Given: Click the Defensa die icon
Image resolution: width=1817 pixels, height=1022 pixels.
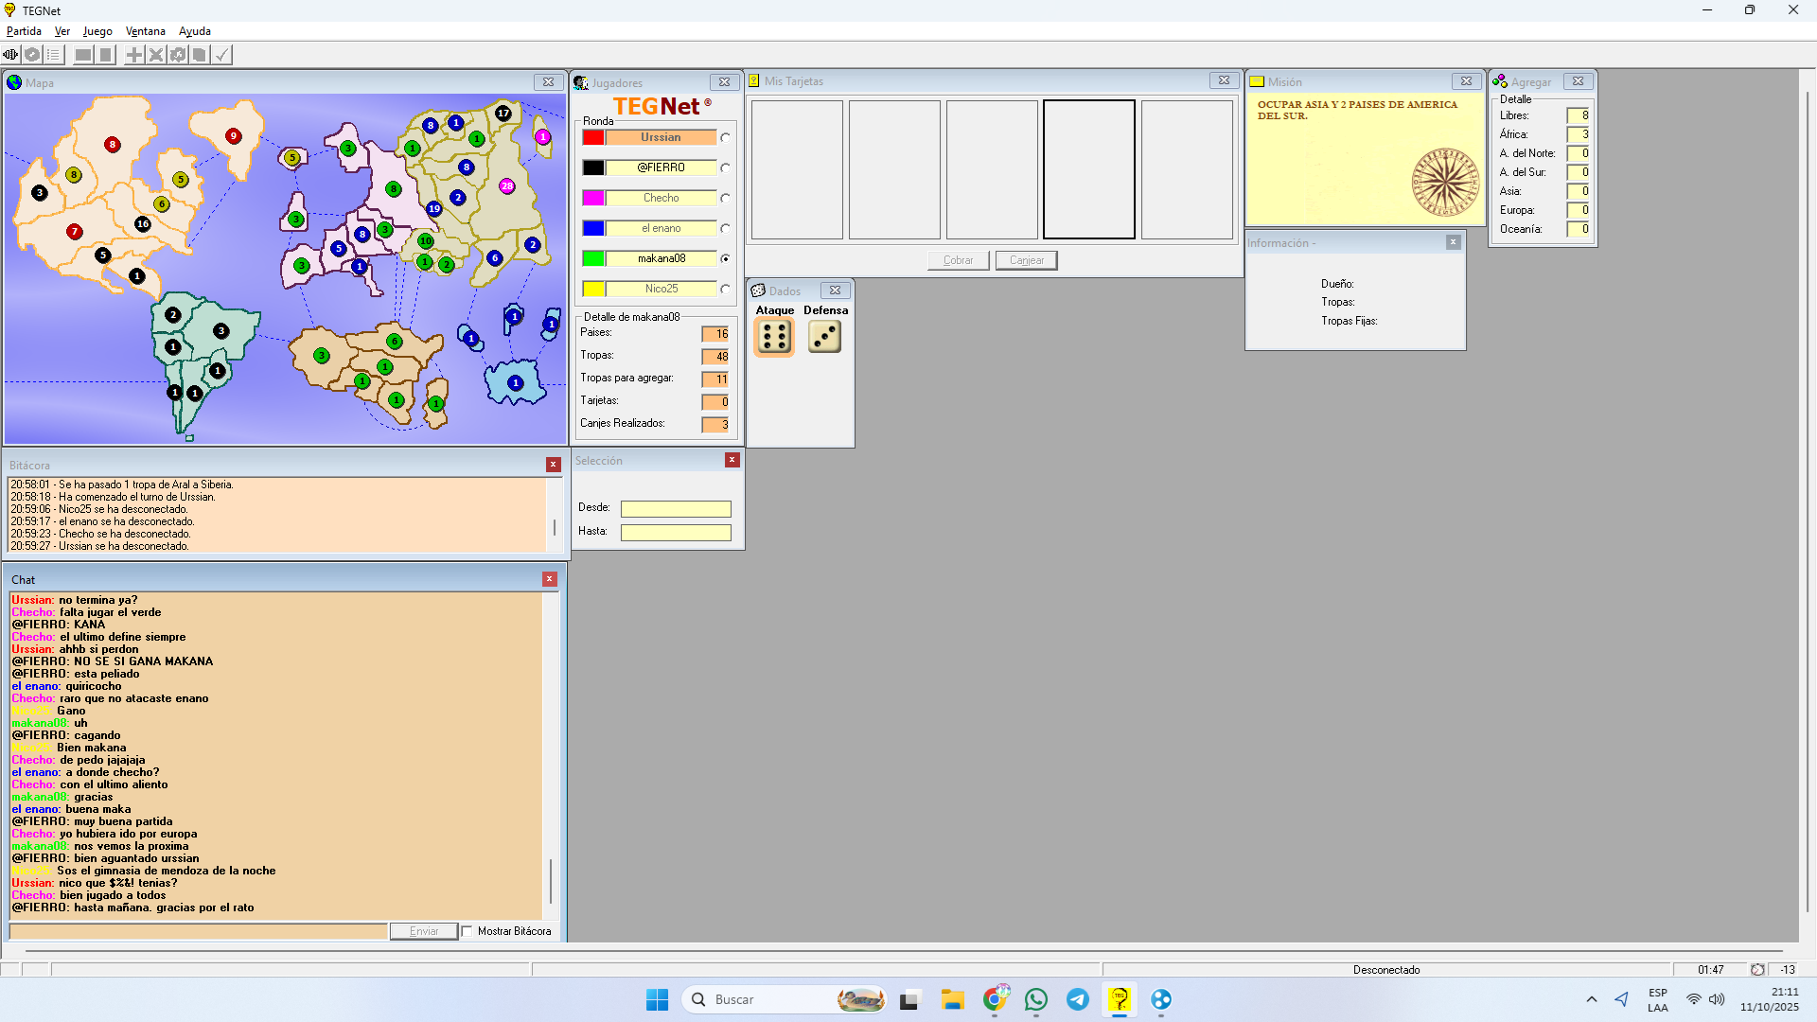Looking at the screenshot, I should click(824, 337).
